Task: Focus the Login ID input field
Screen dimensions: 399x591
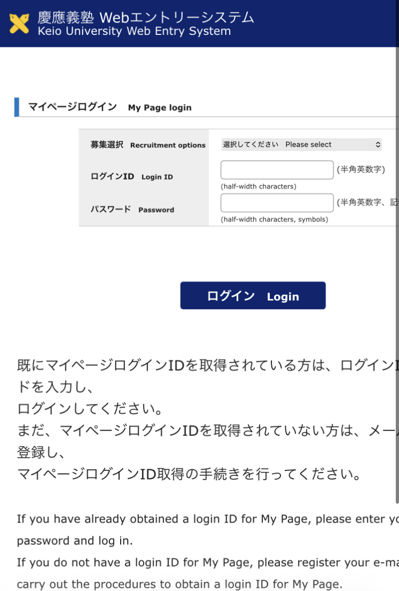Action: click(x=277, y=170)
